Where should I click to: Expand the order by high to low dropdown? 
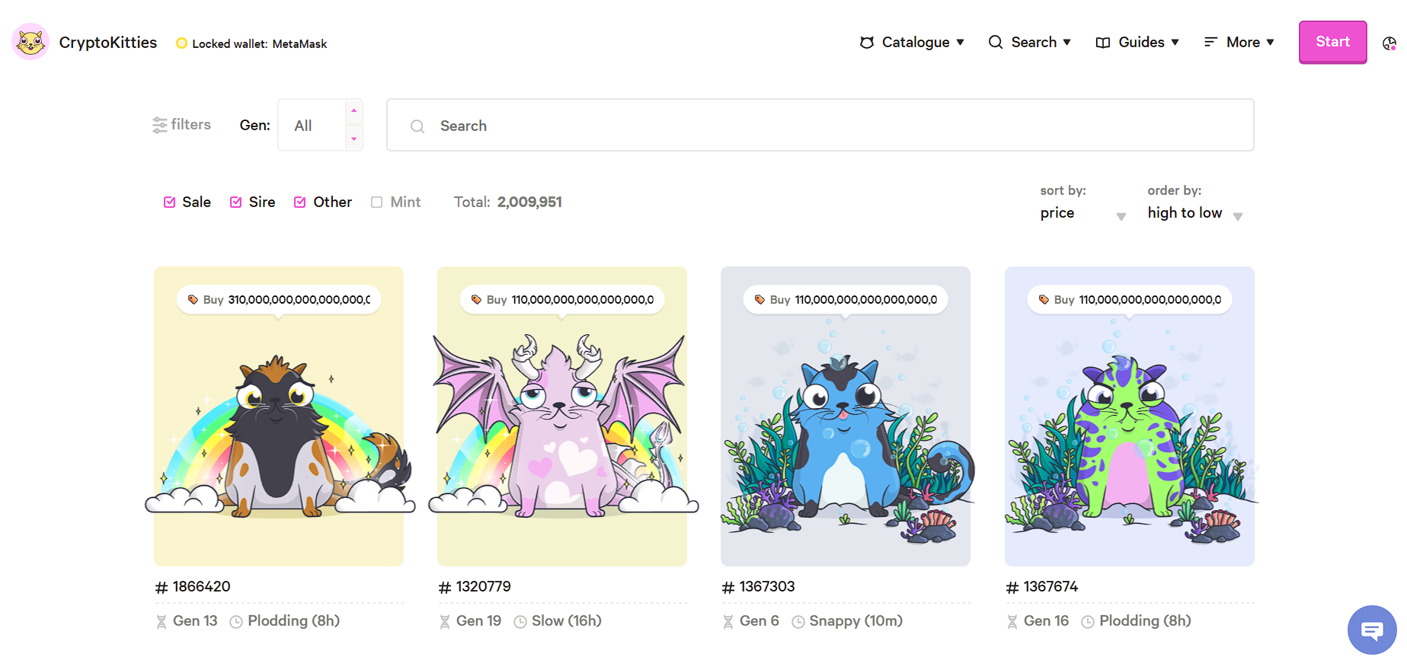coord(1194,213)
